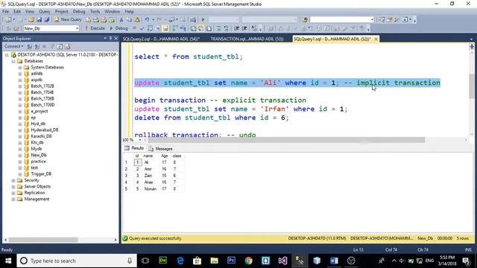Click the Copy icon in toolbar
Image resolution: width=477 pixels, height=268 pixels.
[x=129, y=20]
